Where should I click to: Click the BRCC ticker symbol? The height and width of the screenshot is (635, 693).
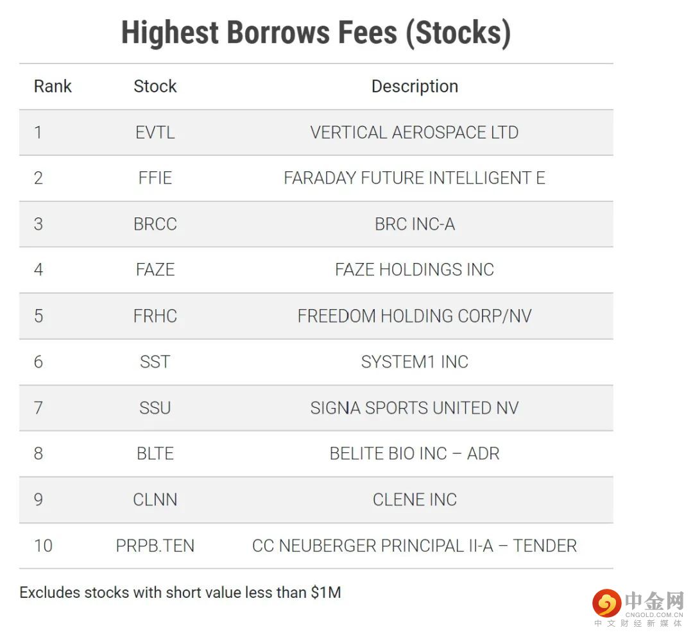(155, 224)
